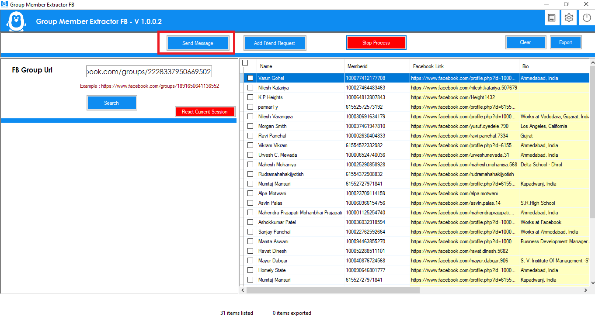Screen dimensions: 595x317
Task: Reset Current Session
Action: pos(205,112)
